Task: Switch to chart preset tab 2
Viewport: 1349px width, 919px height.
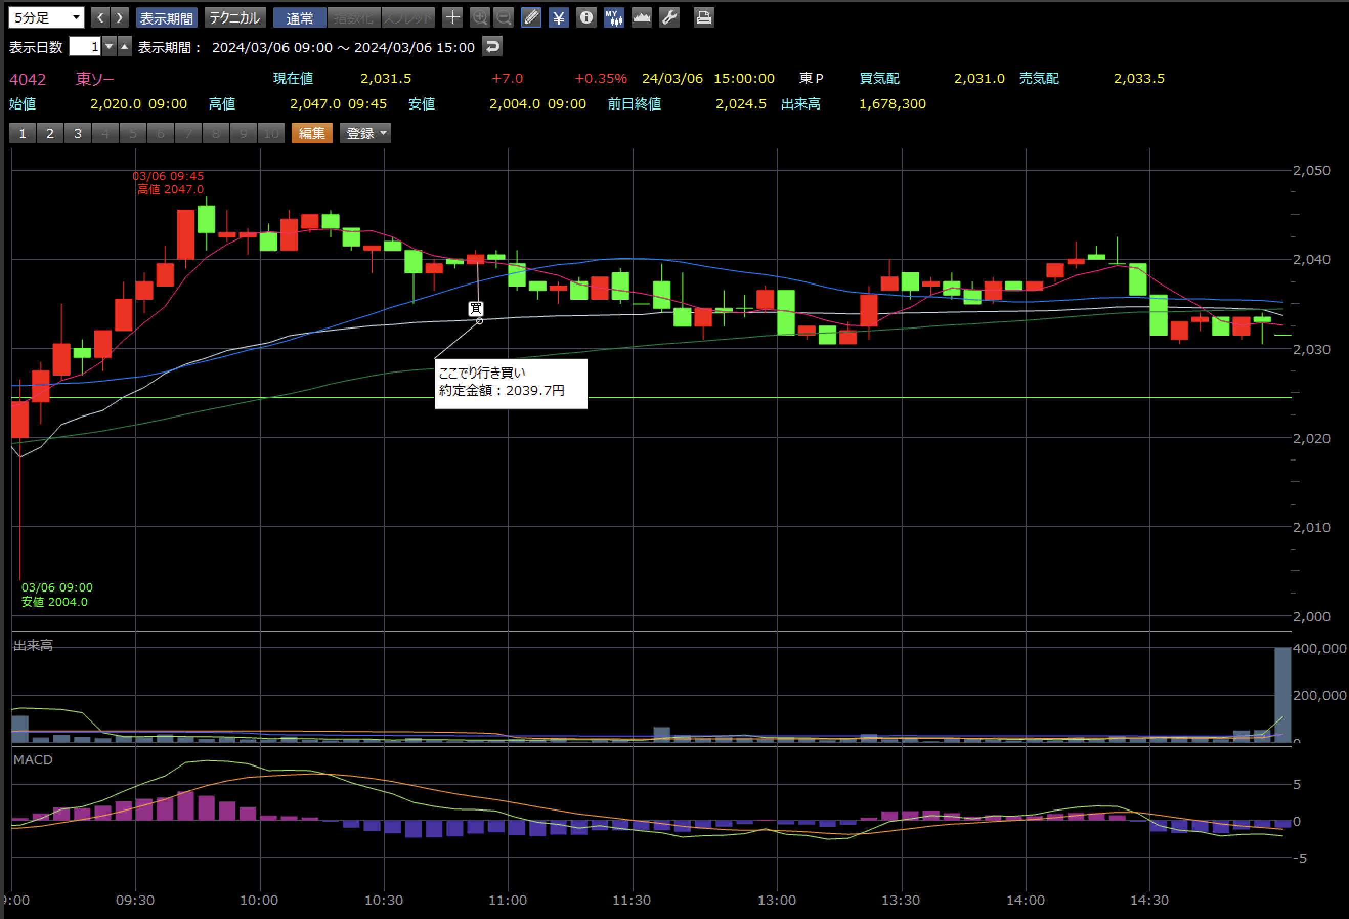Action: 50,133
